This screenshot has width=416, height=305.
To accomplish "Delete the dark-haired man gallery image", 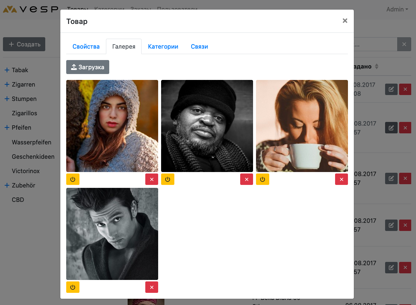I will (x=152, y=287).
